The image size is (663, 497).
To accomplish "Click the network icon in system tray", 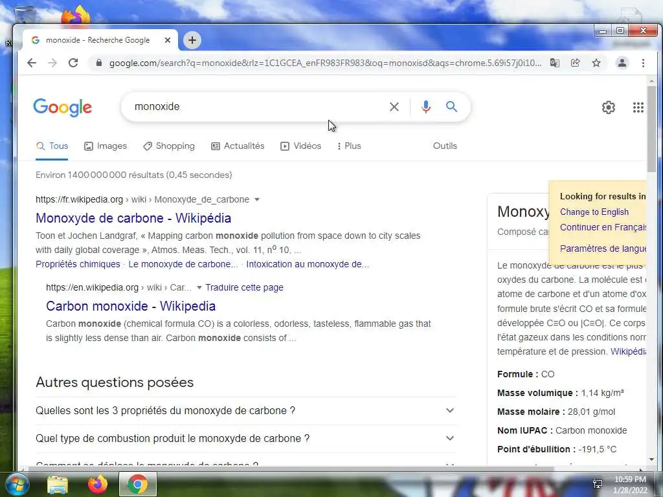I will pyautogui.click(x=598, y=484).
